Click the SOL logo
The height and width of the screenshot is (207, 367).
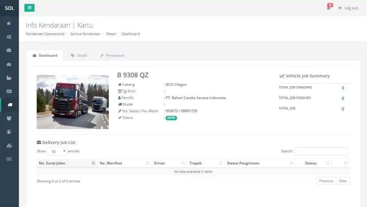[9, 8]
